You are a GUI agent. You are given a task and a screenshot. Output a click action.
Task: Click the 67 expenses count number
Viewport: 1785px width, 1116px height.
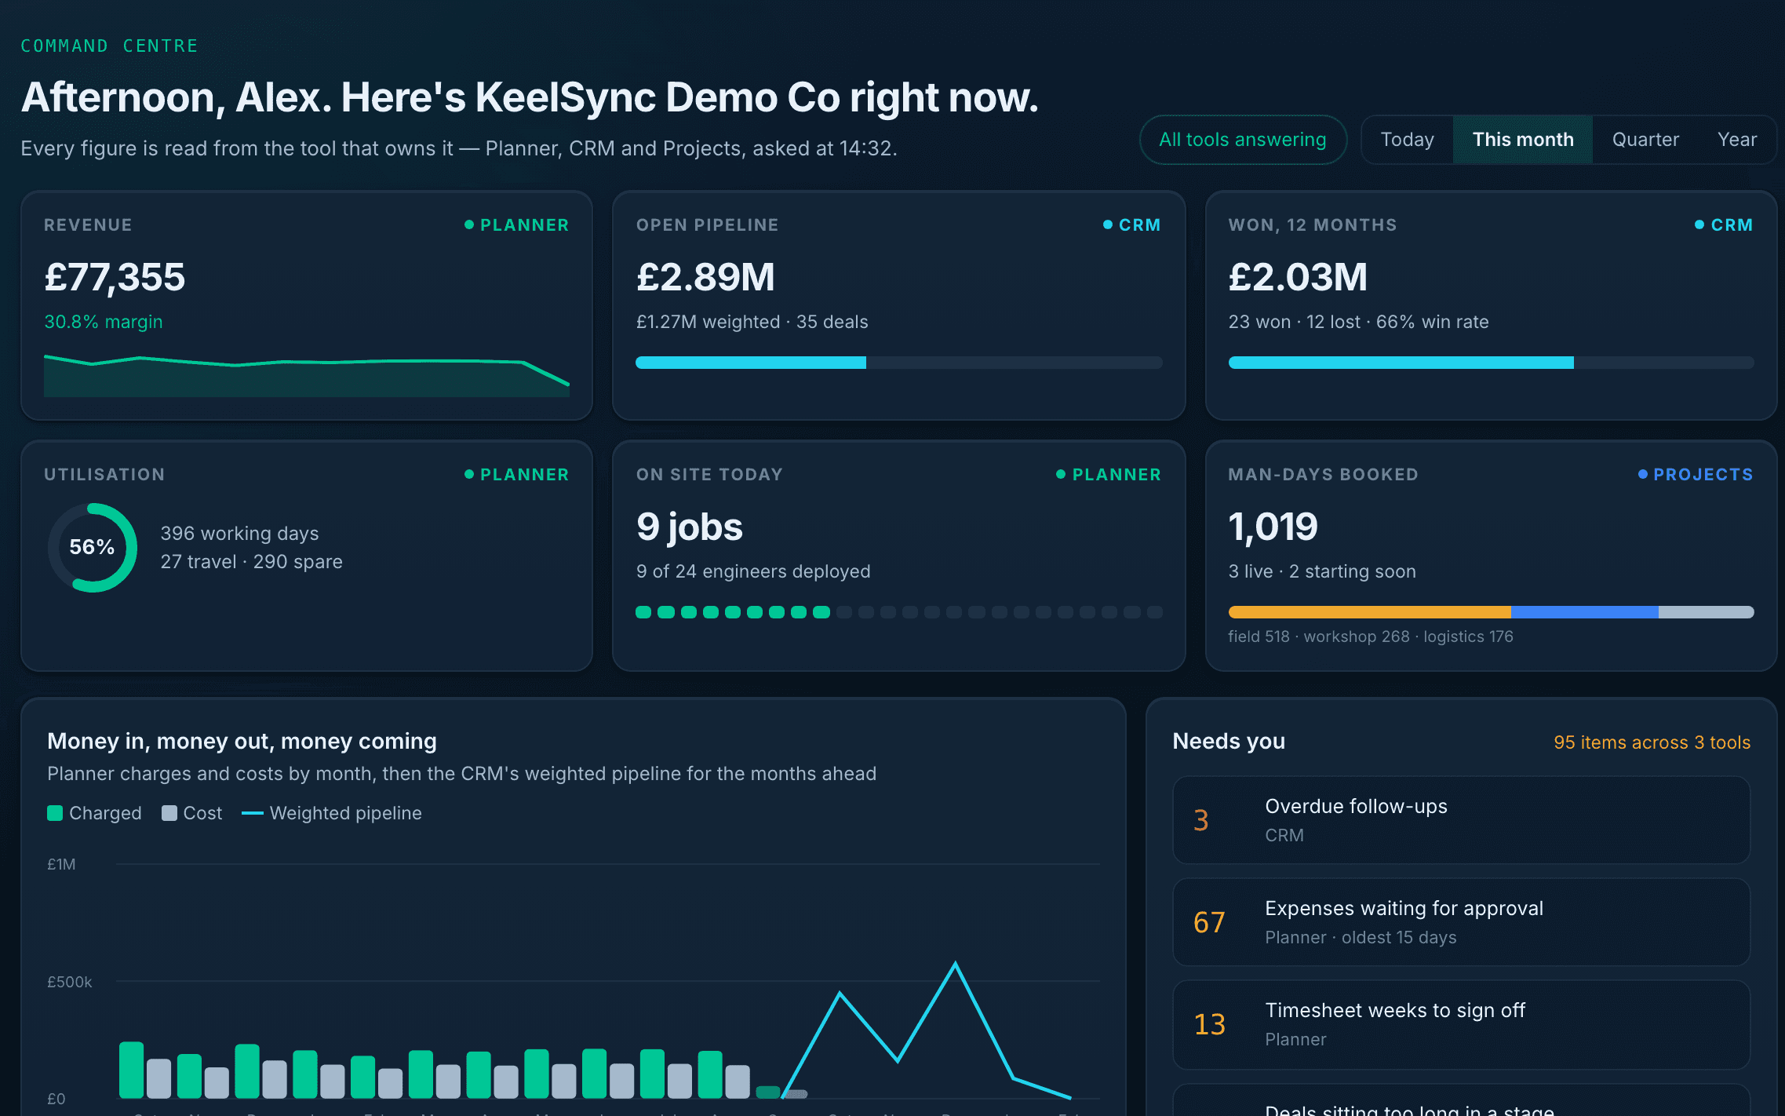[1209, 922]
